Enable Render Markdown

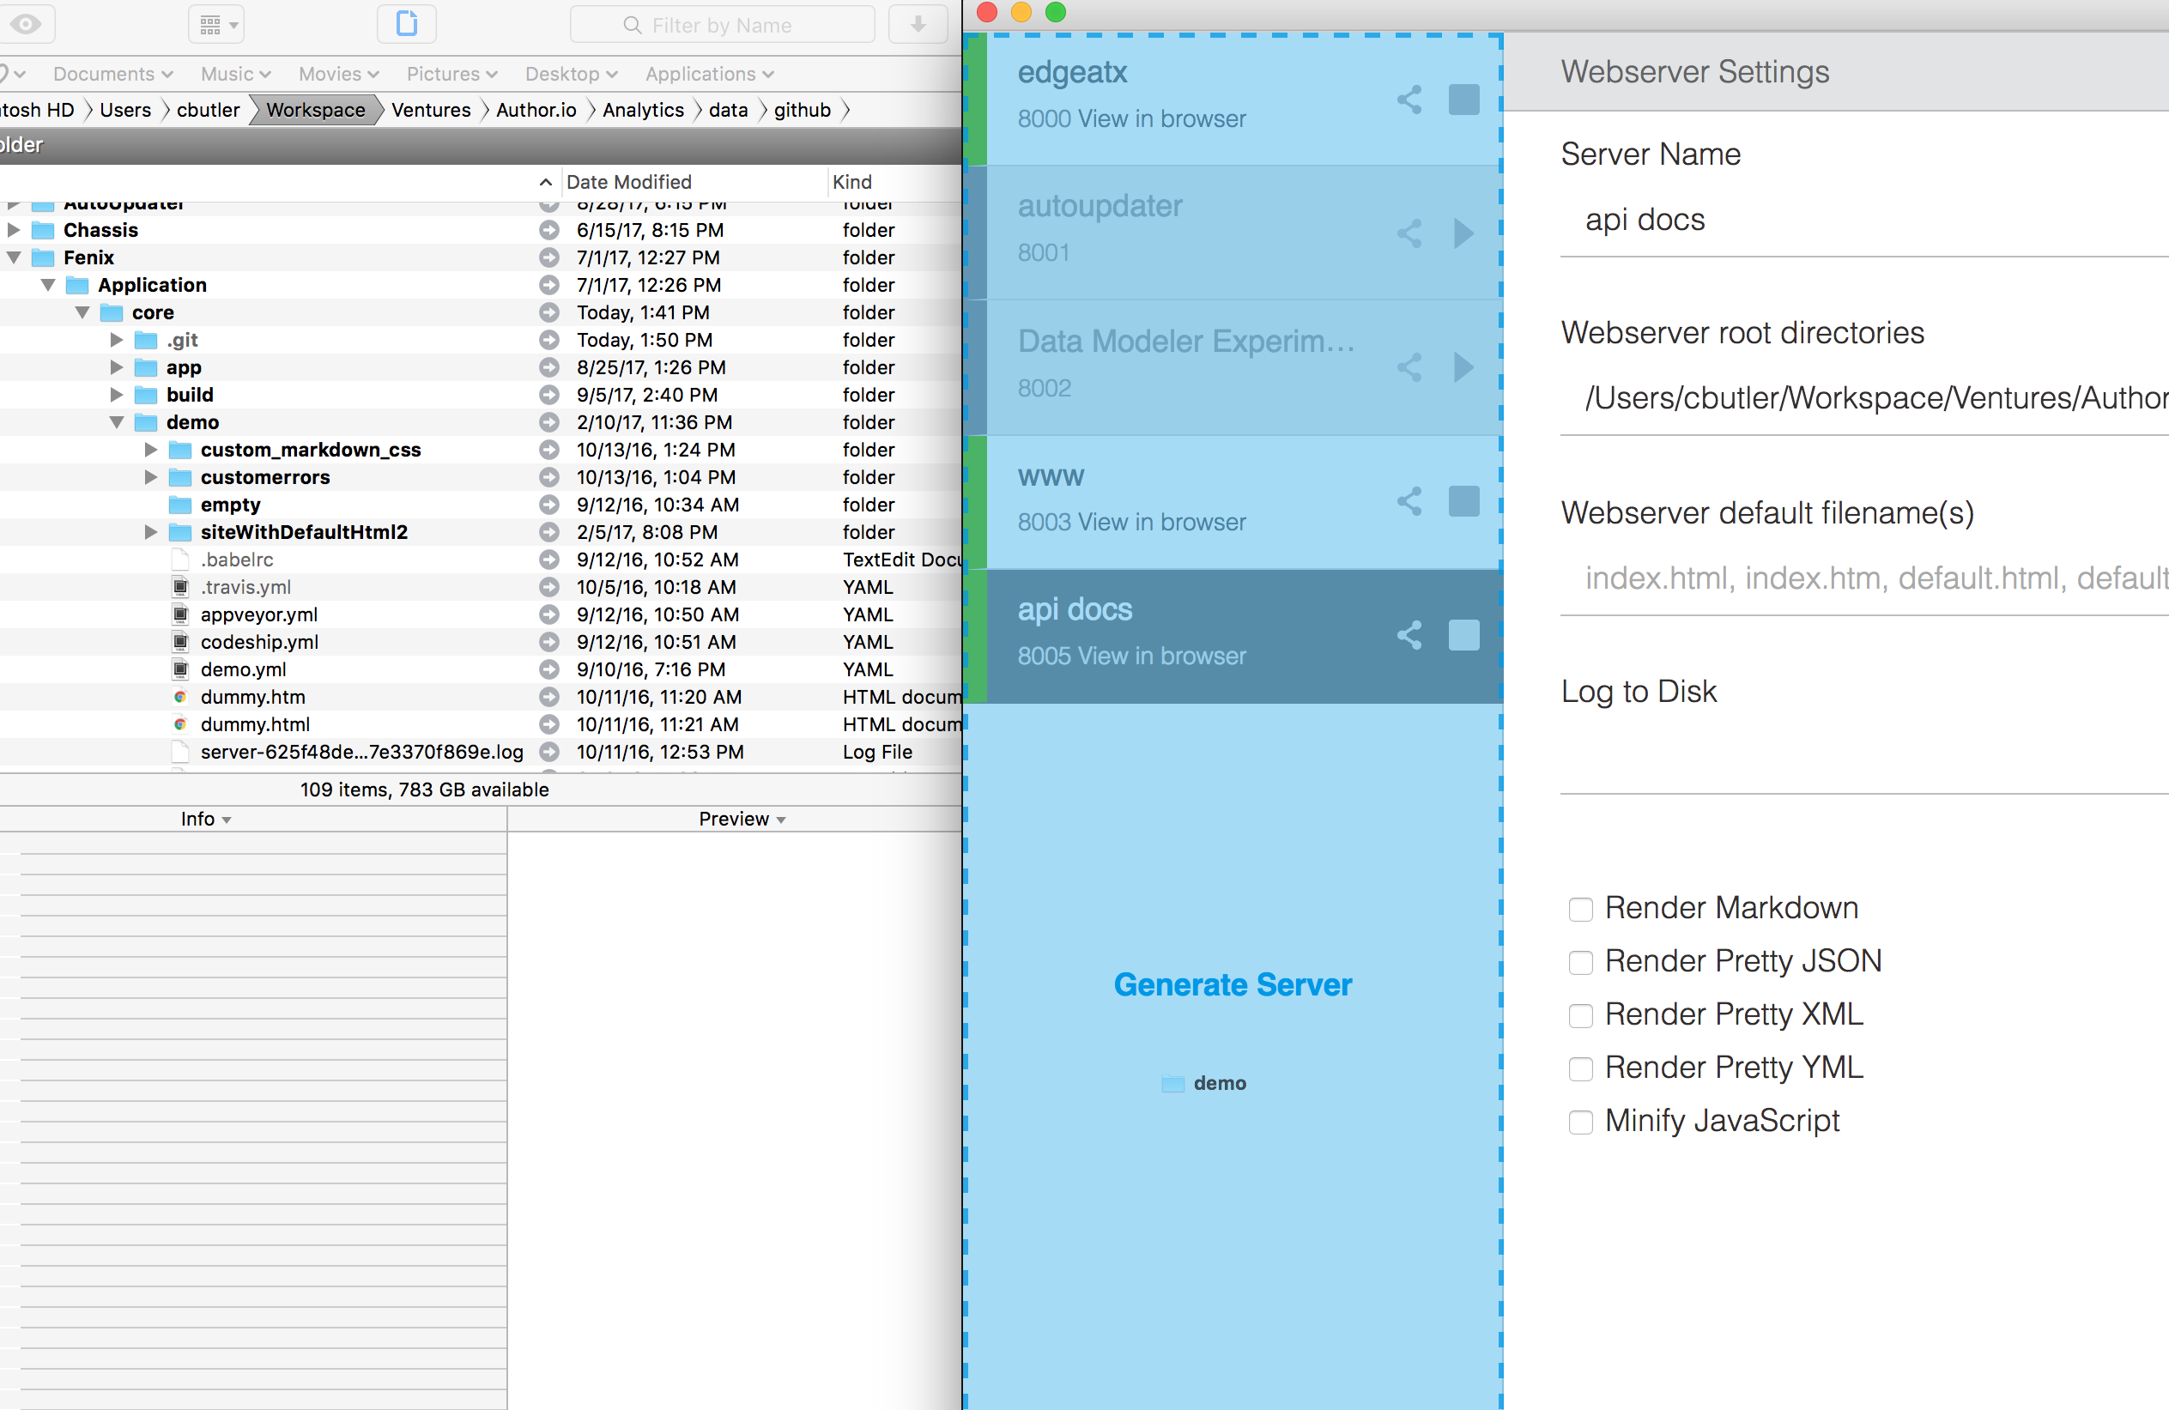pos(1580,909)
